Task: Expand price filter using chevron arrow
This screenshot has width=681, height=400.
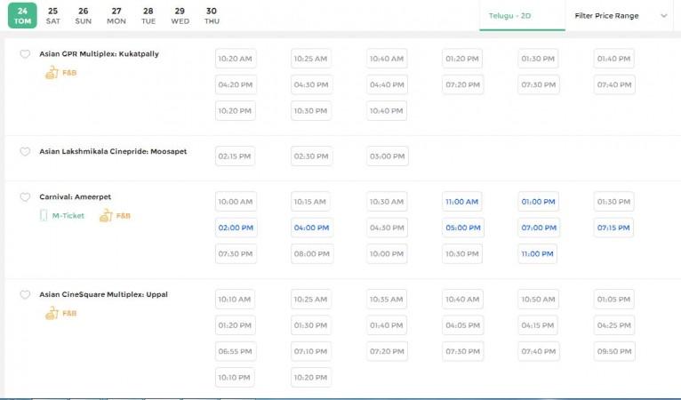Action: point(663,16)
